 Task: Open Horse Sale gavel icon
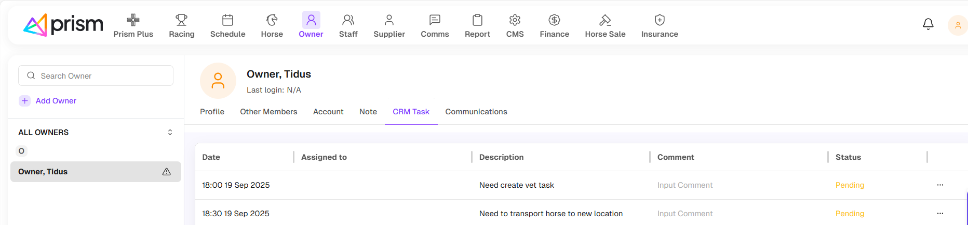pos(605,20)
